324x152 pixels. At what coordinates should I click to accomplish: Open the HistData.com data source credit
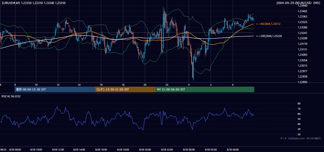tap(301, 138)
